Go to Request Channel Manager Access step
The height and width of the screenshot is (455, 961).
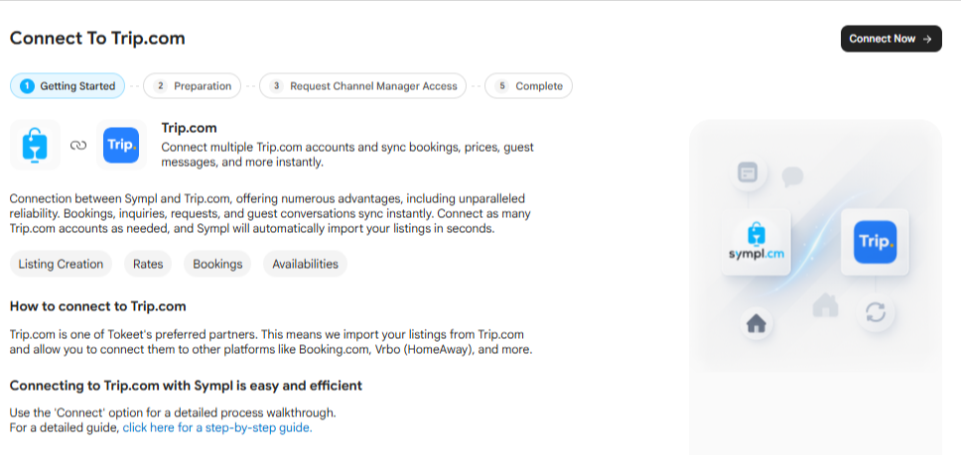point(362,86)
